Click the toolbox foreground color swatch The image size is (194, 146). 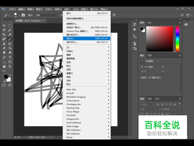click(x=6, y=77)
